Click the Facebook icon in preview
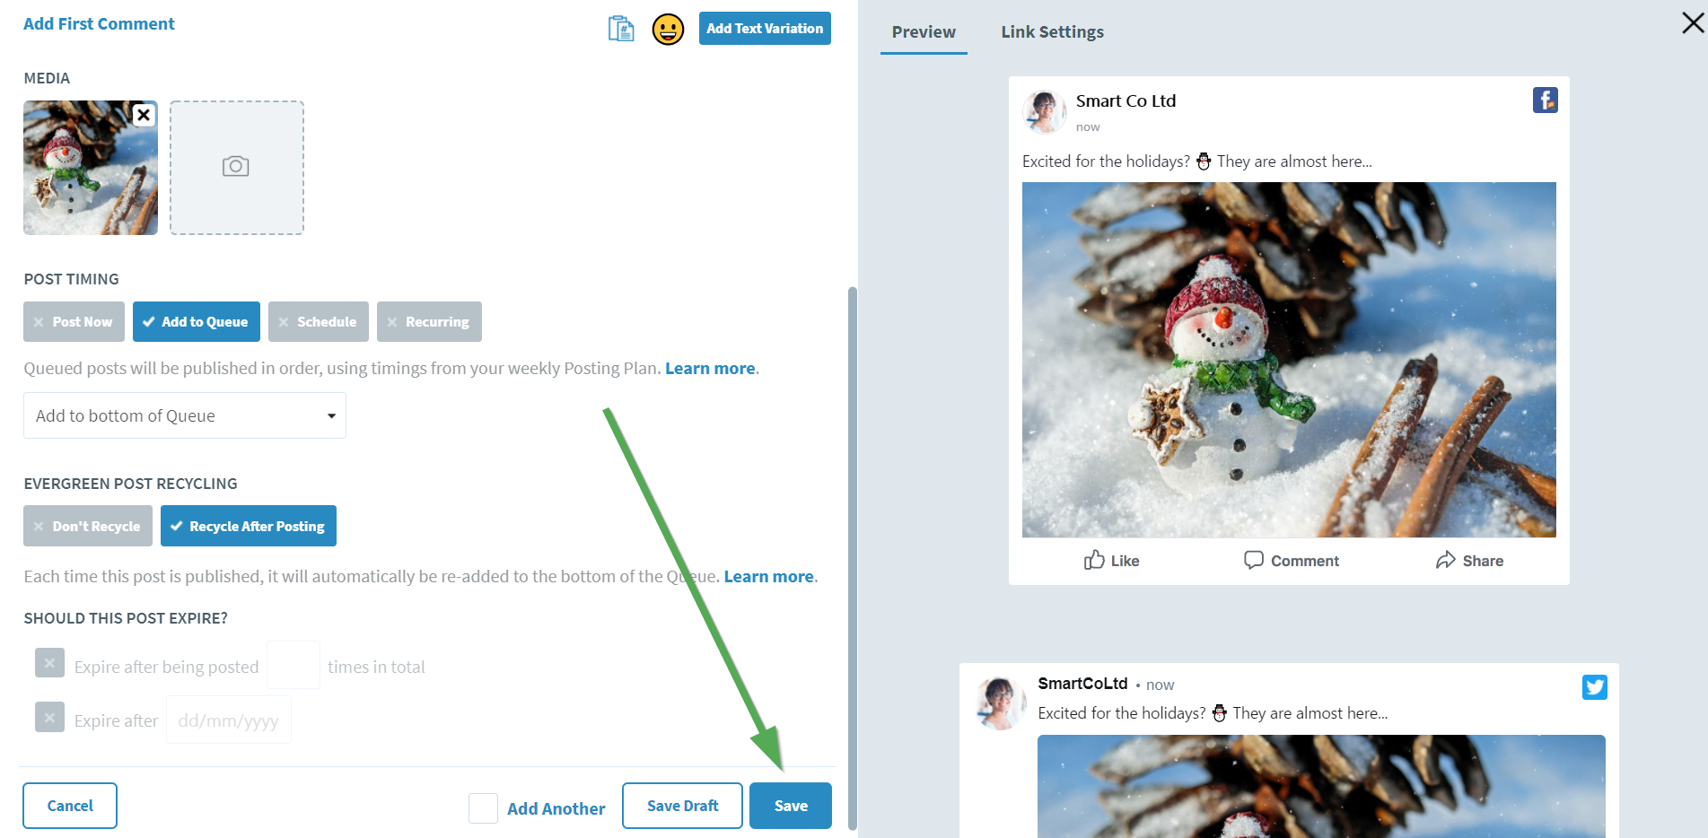 click(x=1545, y=100)
